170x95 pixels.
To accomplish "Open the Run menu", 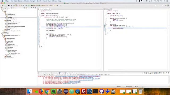I will pos(49,1).
